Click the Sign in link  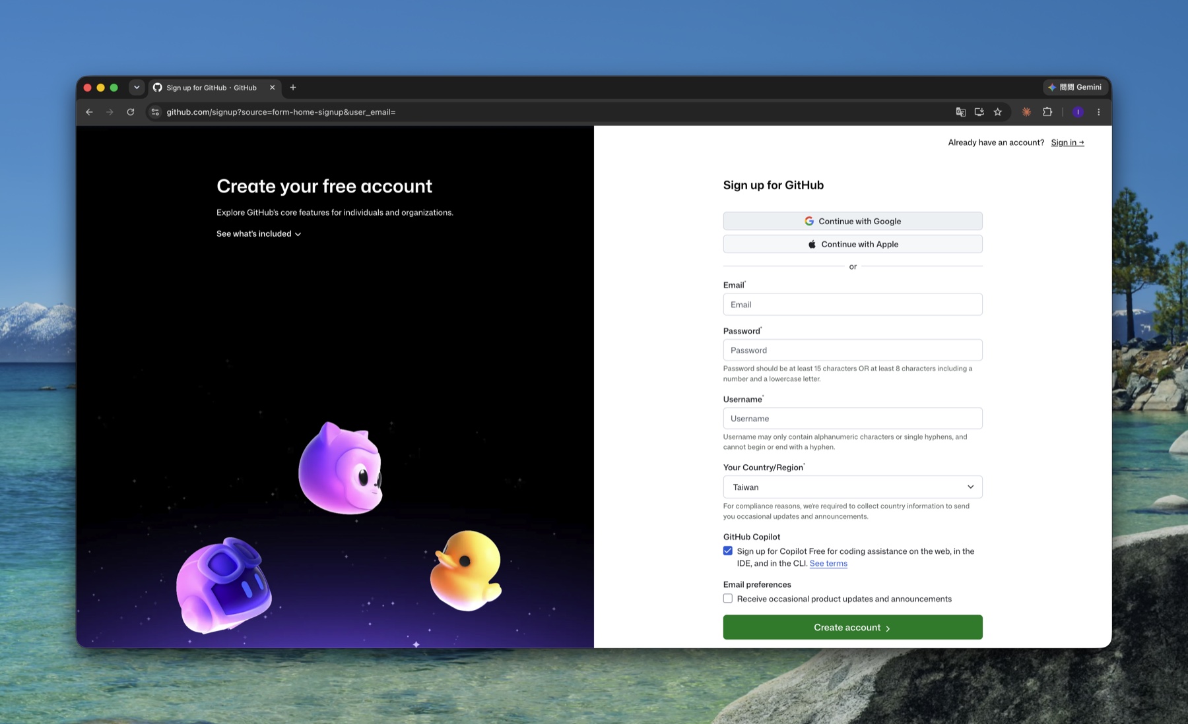pos(1067,142)
